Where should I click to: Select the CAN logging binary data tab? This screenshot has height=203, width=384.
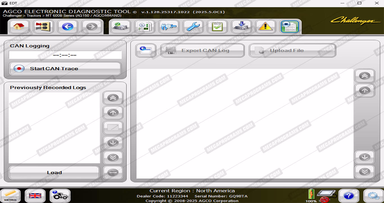click(290, 27)
